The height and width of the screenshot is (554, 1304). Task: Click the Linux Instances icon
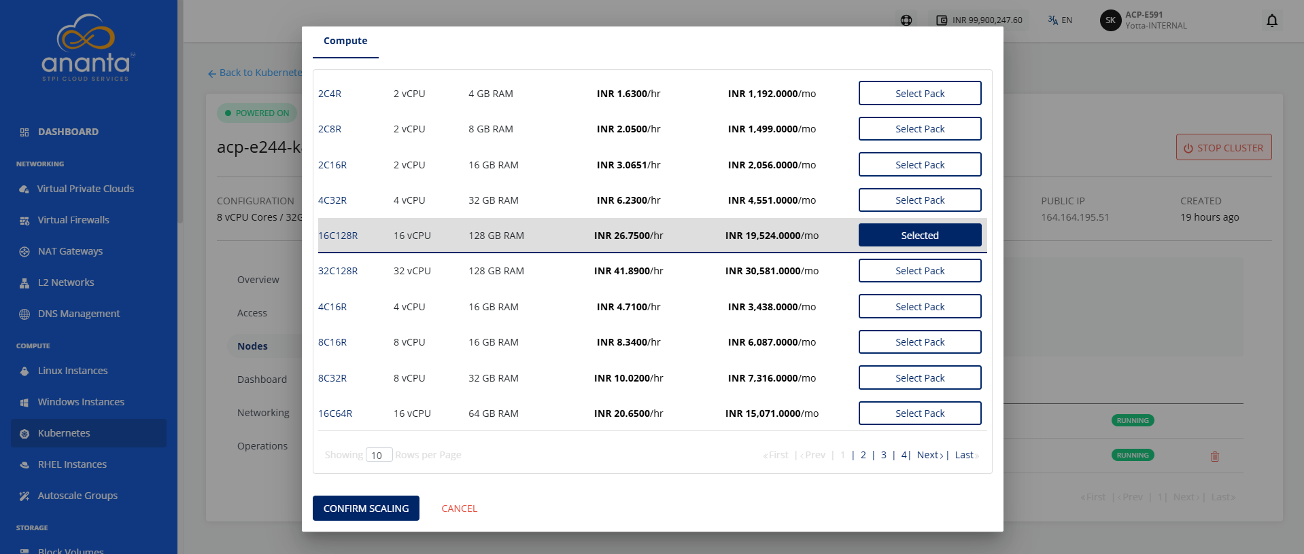click(x=24, y=371)
